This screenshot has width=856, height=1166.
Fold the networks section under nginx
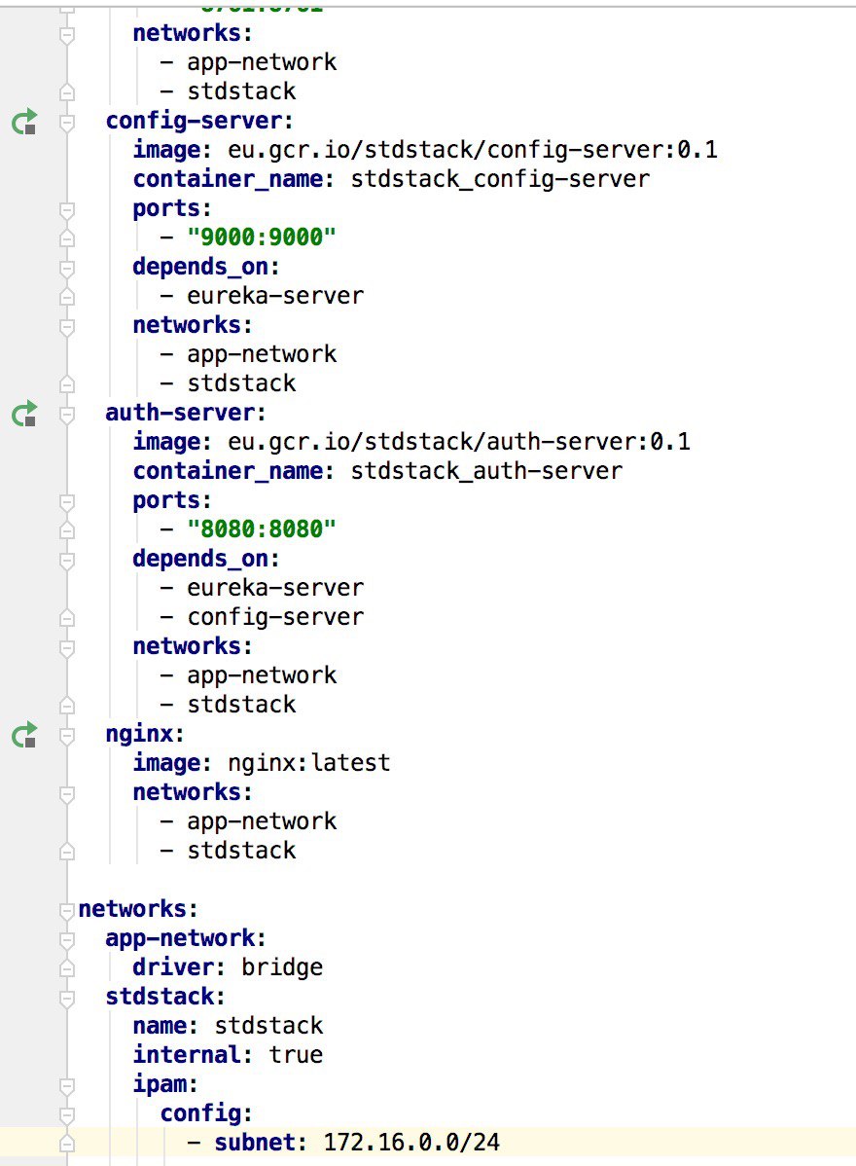[67, 793]
